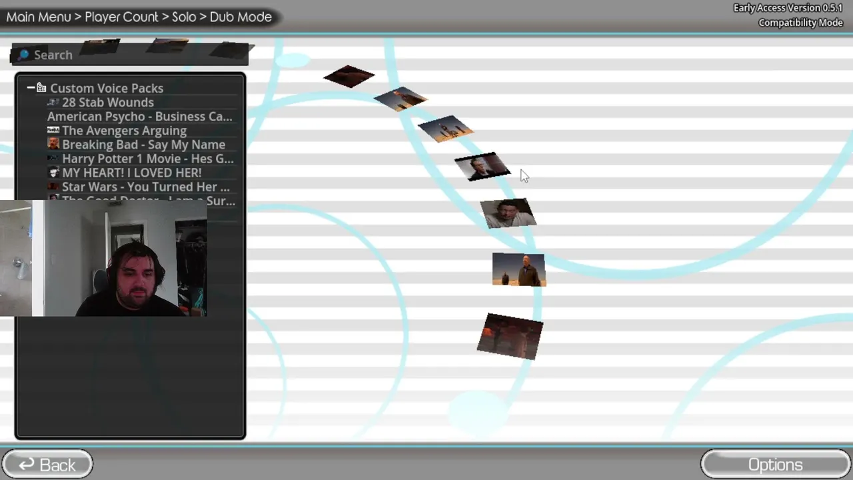Select the thumbnail of the man in dark suit
This screenshot has width=853, height=480.
coord(482,167)
